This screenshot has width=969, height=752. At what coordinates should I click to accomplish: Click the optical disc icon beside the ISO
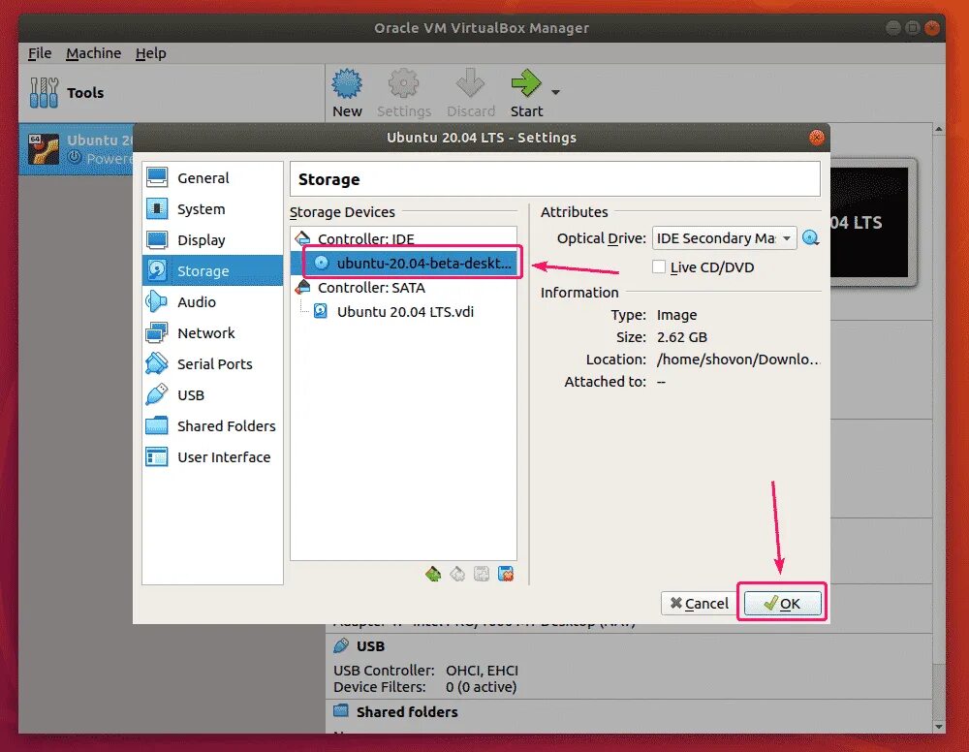coord(322,263)
